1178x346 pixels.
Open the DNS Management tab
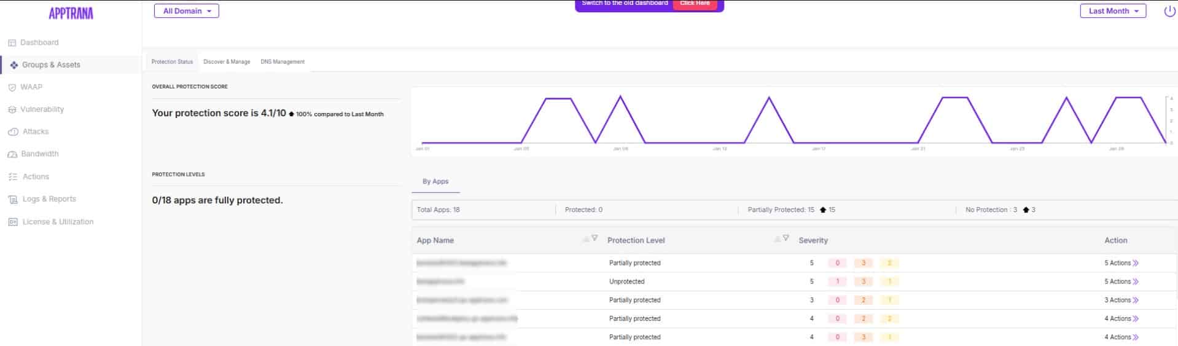283,62
